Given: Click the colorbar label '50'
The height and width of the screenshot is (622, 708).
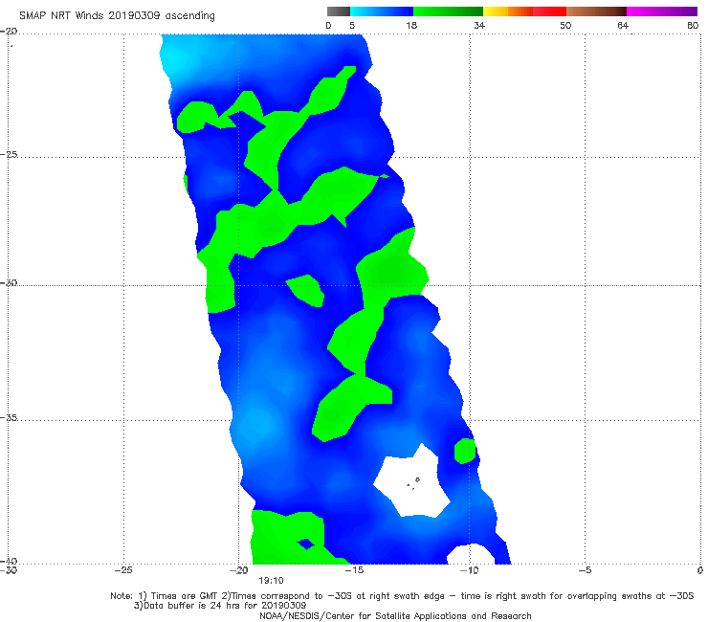Looking at the screenshot, I should point(565,25).
